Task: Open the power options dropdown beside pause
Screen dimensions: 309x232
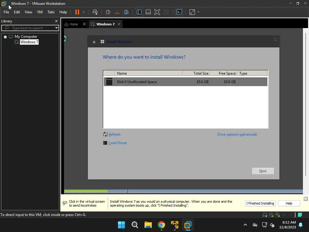Action: tap(84, 12)
